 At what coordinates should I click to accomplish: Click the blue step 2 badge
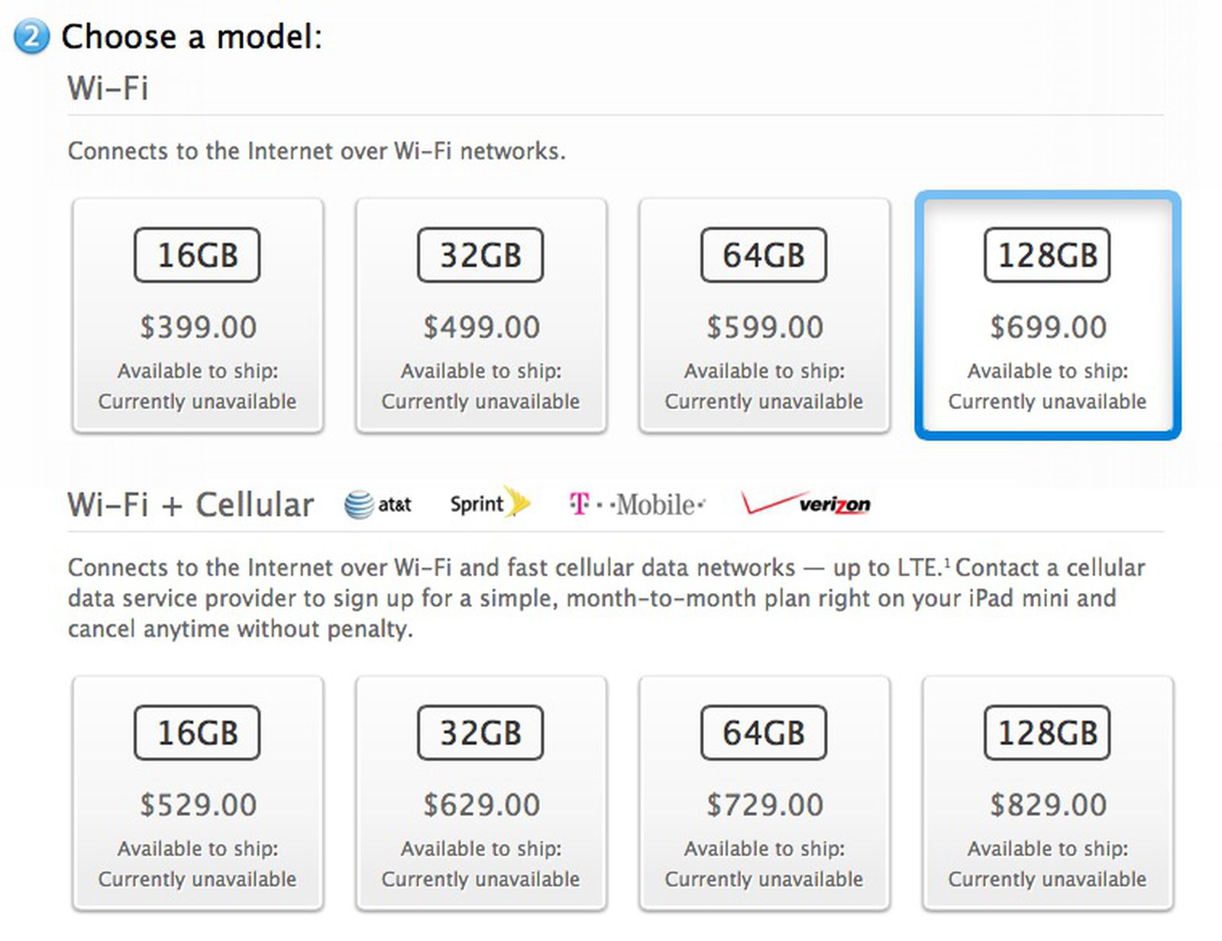coord(31,37)
